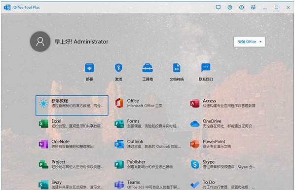The width and height of the screenshot is (295, 190).
Task: Open the 文档转换 document convert icon
Action: tap(177, 68)
